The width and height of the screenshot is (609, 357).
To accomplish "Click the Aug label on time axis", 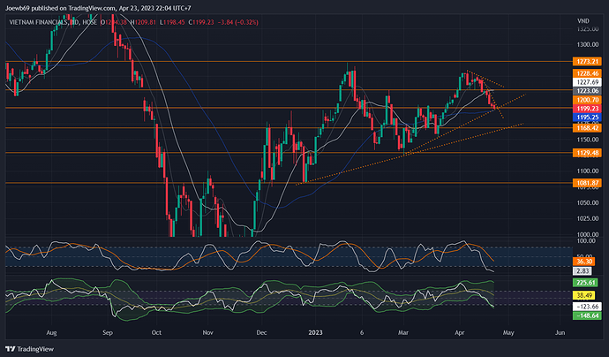I will 51,333.
